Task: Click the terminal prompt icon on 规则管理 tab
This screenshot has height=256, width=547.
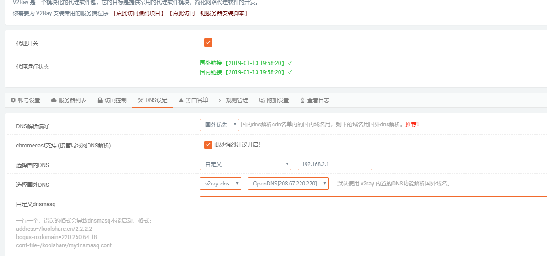Action: coord(221,100)
